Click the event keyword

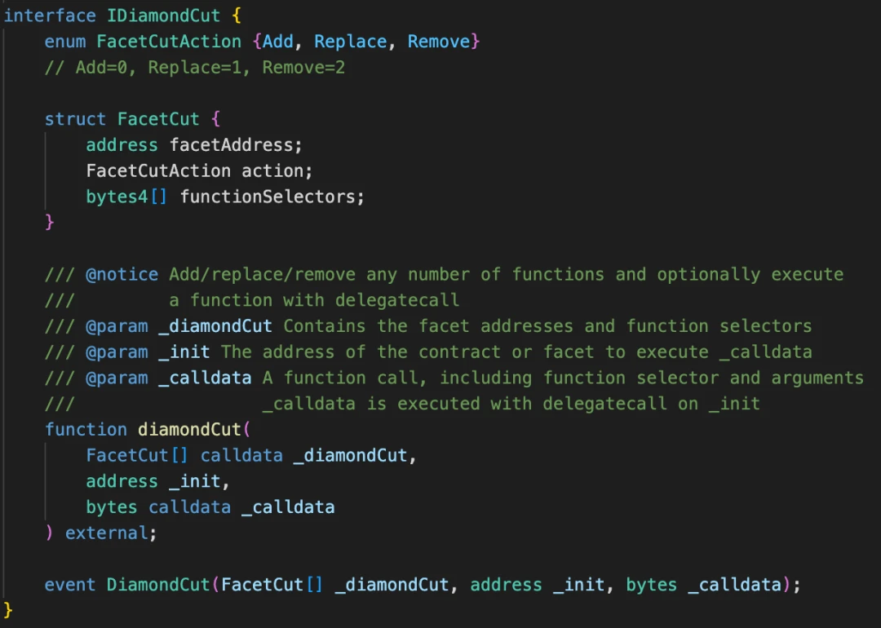[70, 585]
